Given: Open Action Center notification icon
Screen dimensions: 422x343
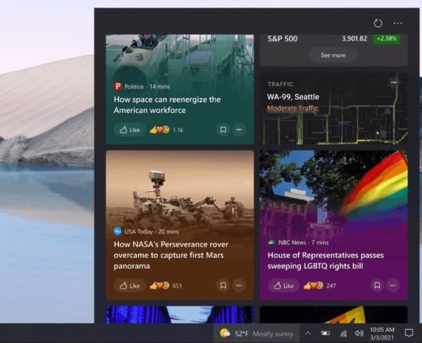Looking at the screenshot, I should 409,333.
